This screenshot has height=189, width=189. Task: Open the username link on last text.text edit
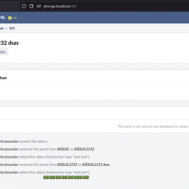(x=9, y=172)
